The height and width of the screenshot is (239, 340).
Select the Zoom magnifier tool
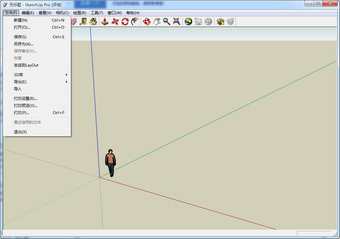point(166,22)
